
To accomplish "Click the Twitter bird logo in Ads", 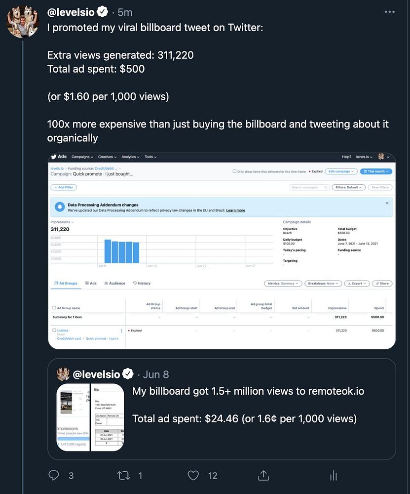I will [54, 157].
